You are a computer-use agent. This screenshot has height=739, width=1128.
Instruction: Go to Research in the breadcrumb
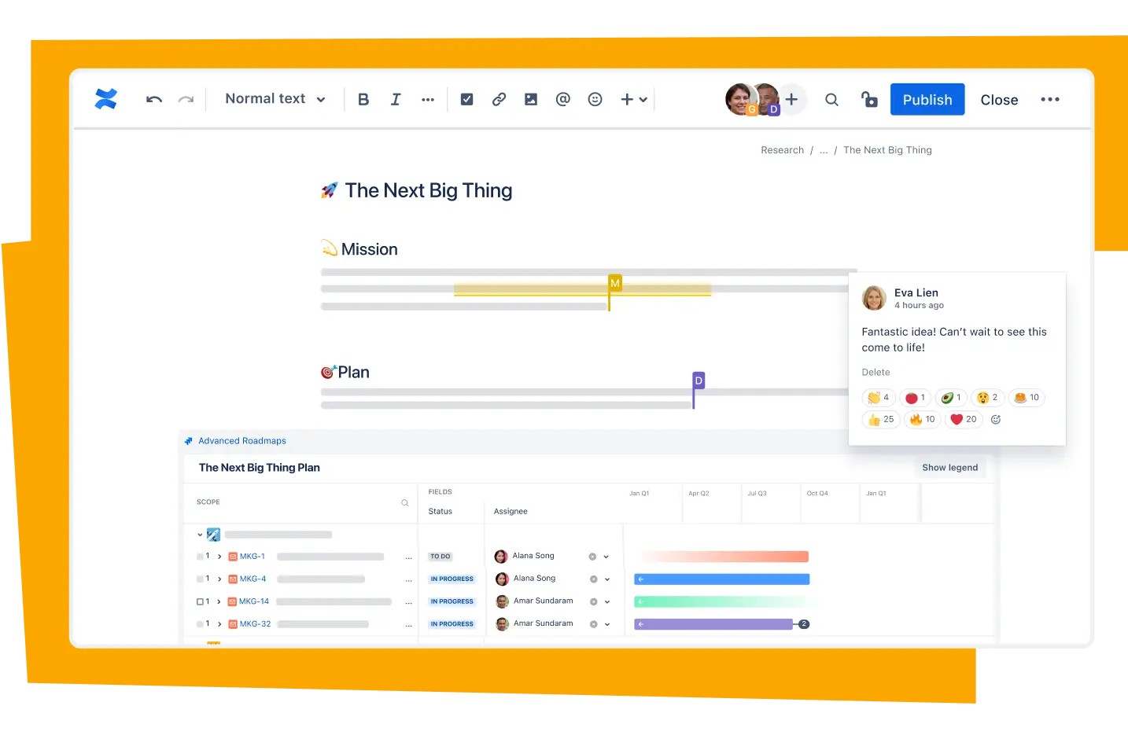pos(783,150)
